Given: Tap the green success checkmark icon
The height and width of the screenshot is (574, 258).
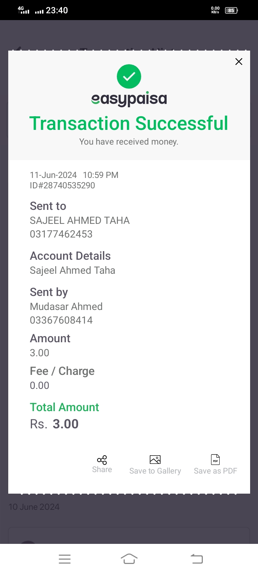Looking at the screenshot, I should coord(129,76).
